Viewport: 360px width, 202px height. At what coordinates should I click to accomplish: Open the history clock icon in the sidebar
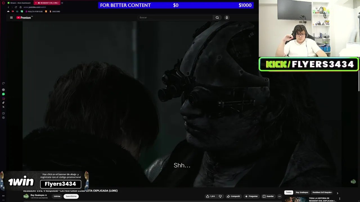coord(3,113)
